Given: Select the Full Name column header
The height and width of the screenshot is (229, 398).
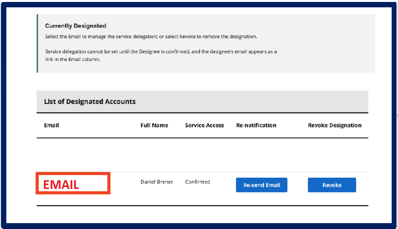Looking at the screenshot, I should click(x=154, y=125).
